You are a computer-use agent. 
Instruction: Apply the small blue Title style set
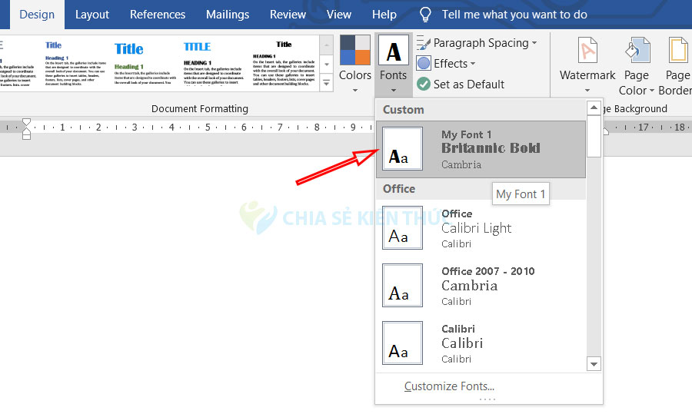coord(75,64)
